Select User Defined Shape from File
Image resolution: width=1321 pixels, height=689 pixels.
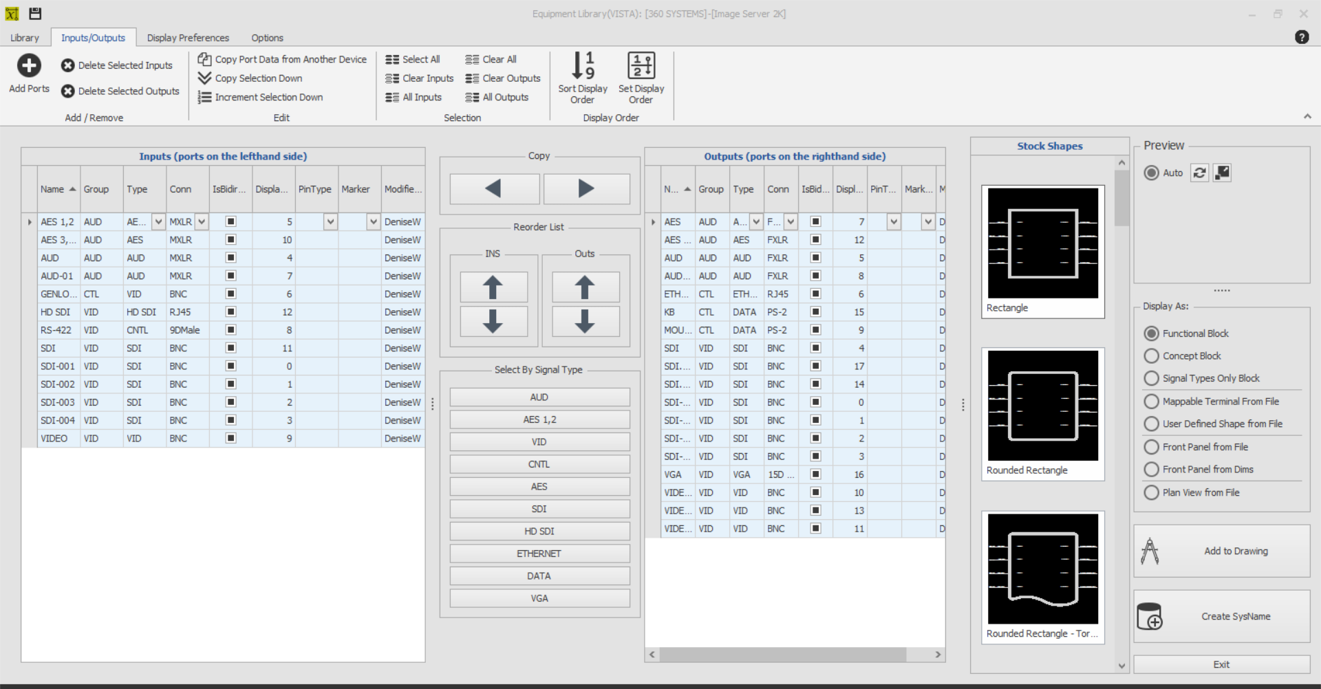(1151, 424)
